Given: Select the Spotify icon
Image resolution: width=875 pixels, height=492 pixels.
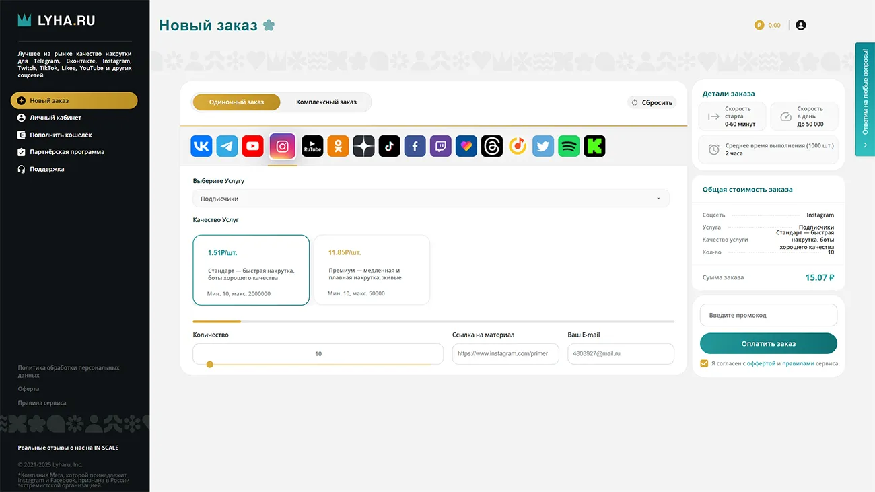Looking at the screenshot, I should pyautogui.click(x=569, y=146).
